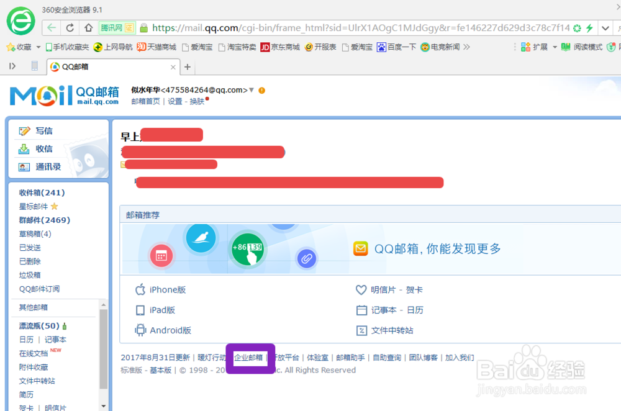
Task: Open a new browser tab
Action: click(188, 67)
